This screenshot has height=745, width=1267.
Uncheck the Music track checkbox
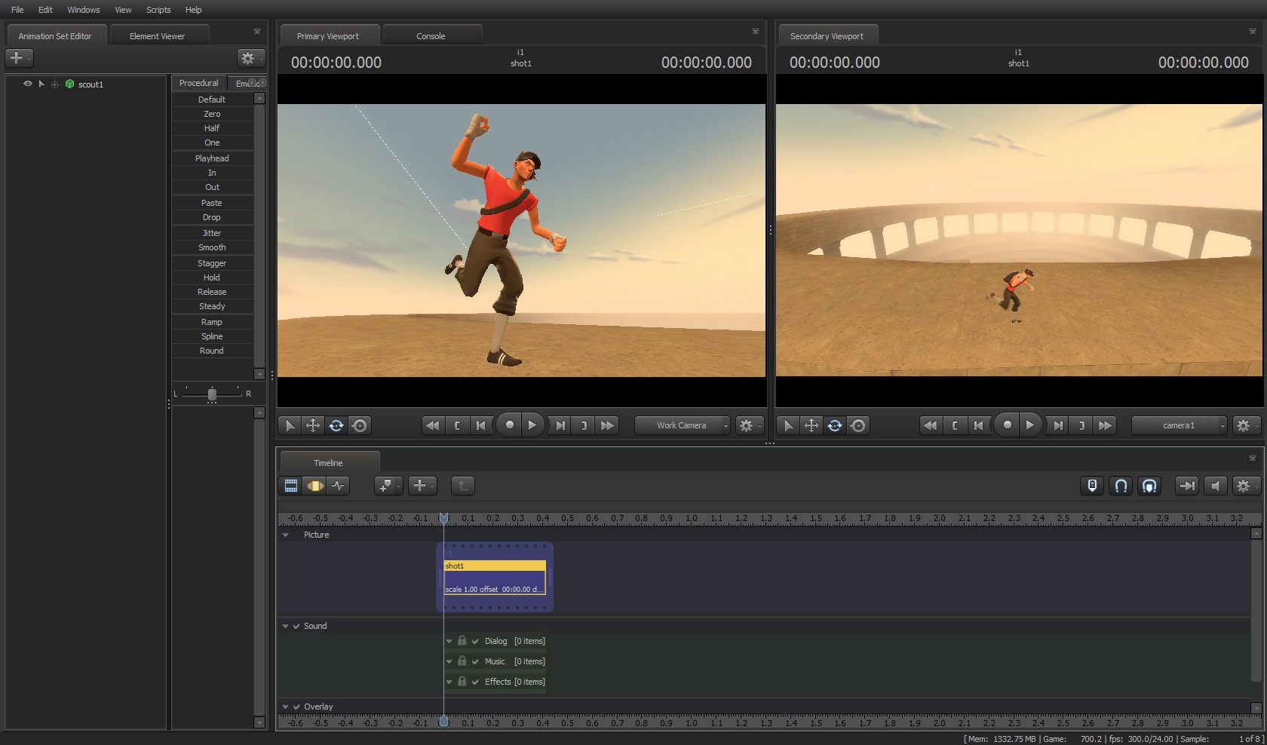475,661
